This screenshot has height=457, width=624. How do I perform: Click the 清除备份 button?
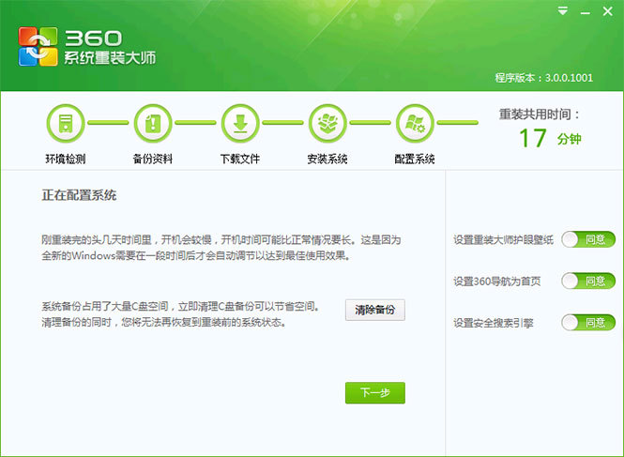tap(375, 310)
